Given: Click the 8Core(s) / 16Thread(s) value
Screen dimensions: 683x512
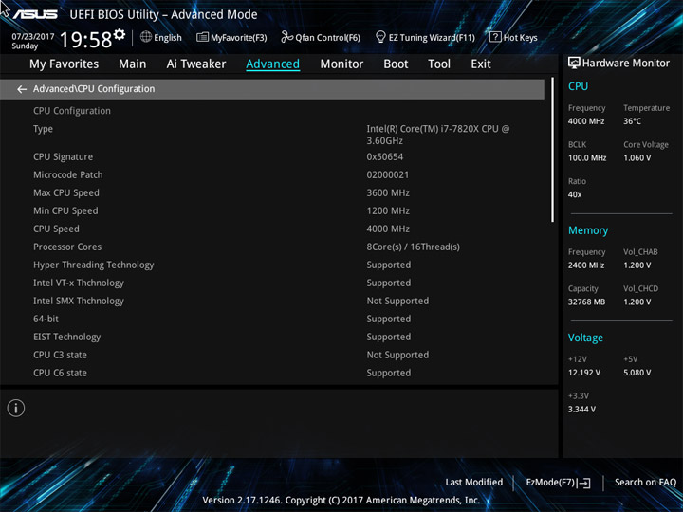Looking at the screenshot, I should [413, 247].
